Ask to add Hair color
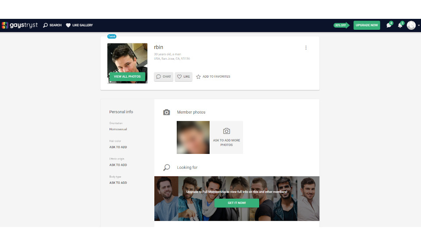Screen dimensions: 421x246 (x=118, y=147)
